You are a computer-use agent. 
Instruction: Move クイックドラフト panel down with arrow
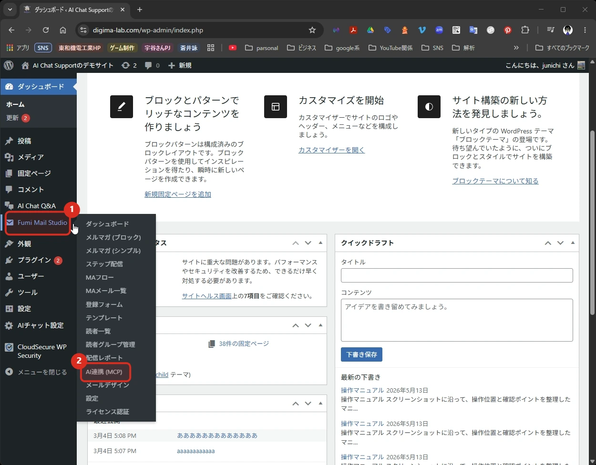click(560, 243)
